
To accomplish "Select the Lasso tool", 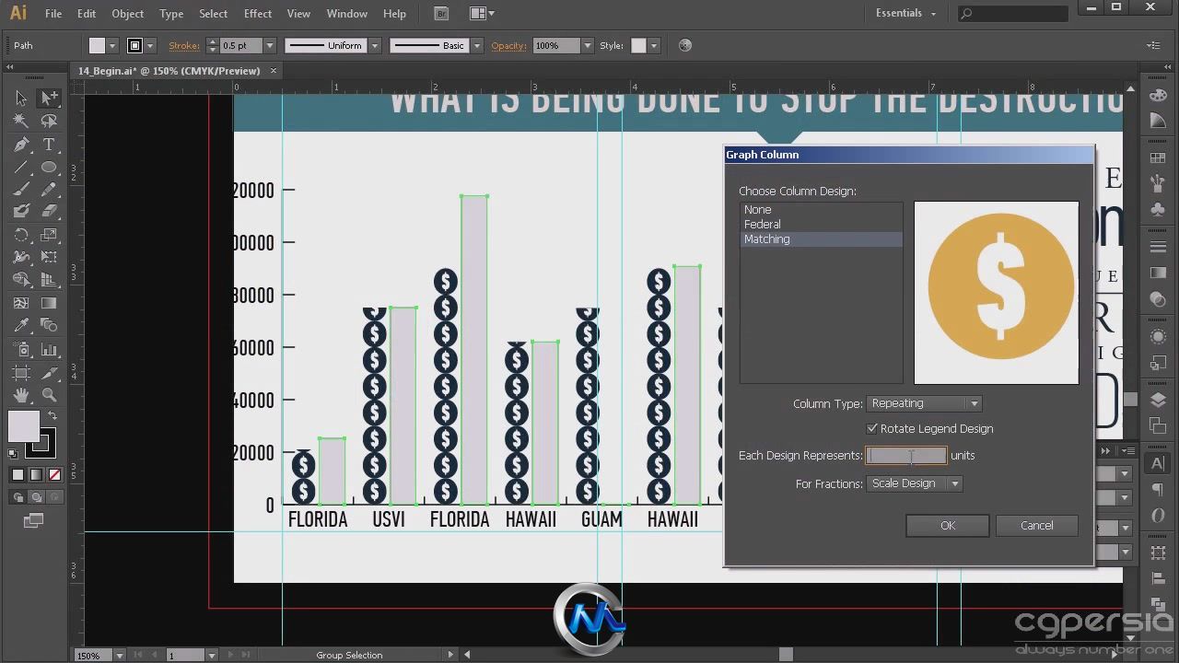I will (x=49, y=121).
